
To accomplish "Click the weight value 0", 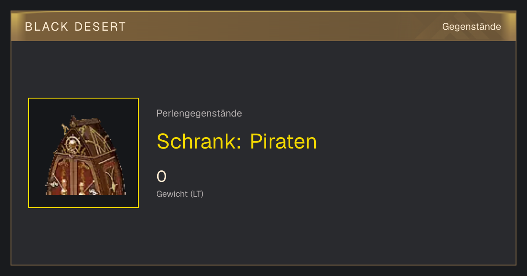I will pyautogui.click(x=162, y=177).
